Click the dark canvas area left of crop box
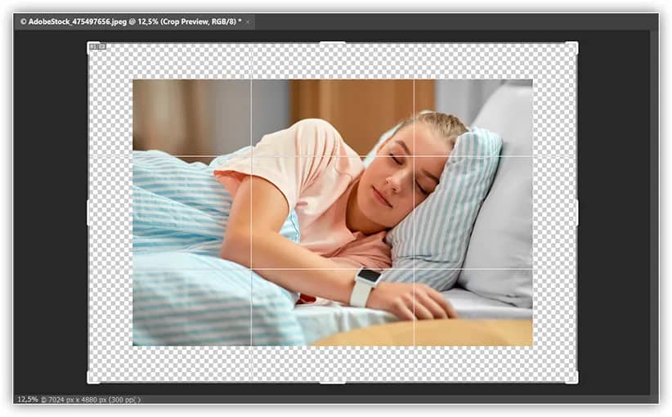This screenshot has height=417, width=672. coord(51,213)
